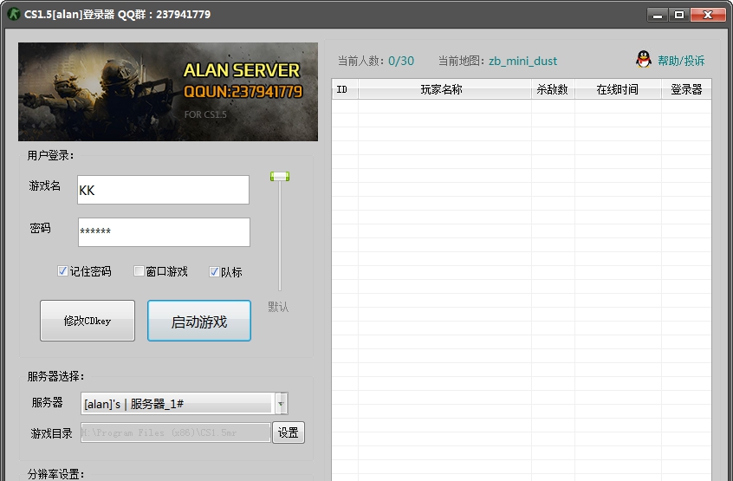The height and width of the screenshot is (481, 733).
Task: Enable the 窗口游戏 checkbox
Action: coord(139,271)
